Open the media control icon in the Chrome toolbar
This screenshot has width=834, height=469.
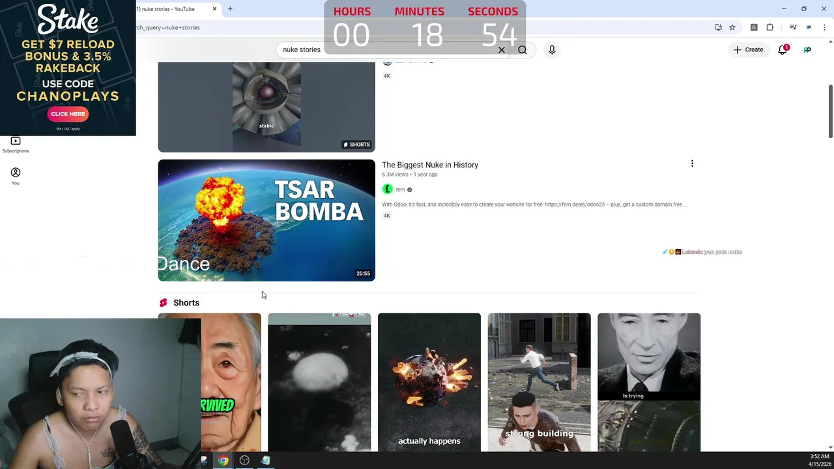793,27
